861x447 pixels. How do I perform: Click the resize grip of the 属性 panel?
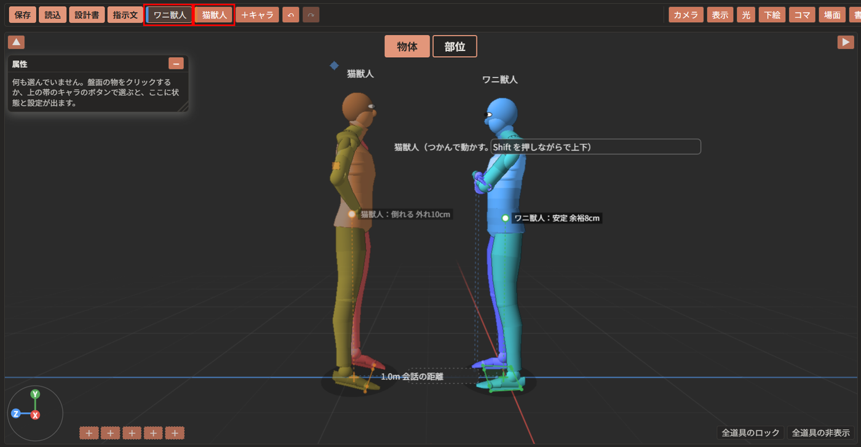183,107
